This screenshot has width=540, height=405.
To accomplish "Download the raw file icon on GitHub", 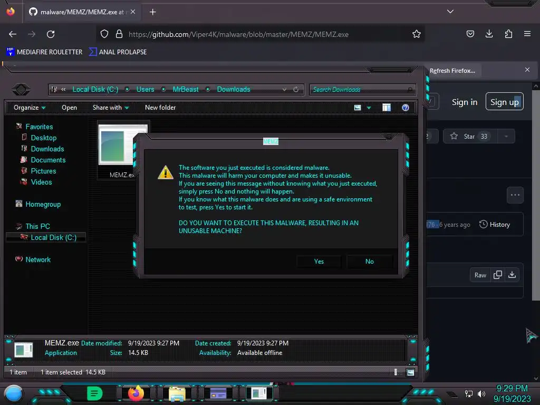I will click(512, 275).
